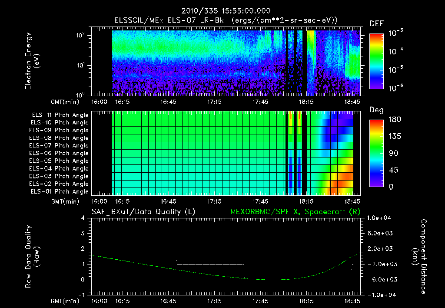The image size is (445, 308).
Task: Click the 180 value on Deg scale
Action: [395, 120]
